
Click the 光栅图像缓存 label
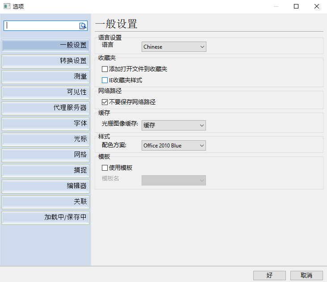pos(120,123)
